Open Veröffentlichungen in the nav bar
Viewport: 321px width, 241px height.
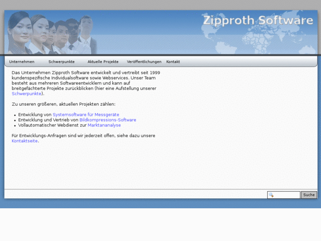144,62
